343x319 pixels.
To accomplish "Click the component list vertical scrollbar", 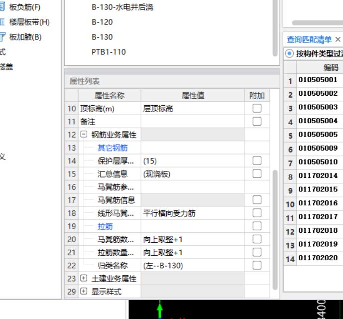I will click(275, 28).
